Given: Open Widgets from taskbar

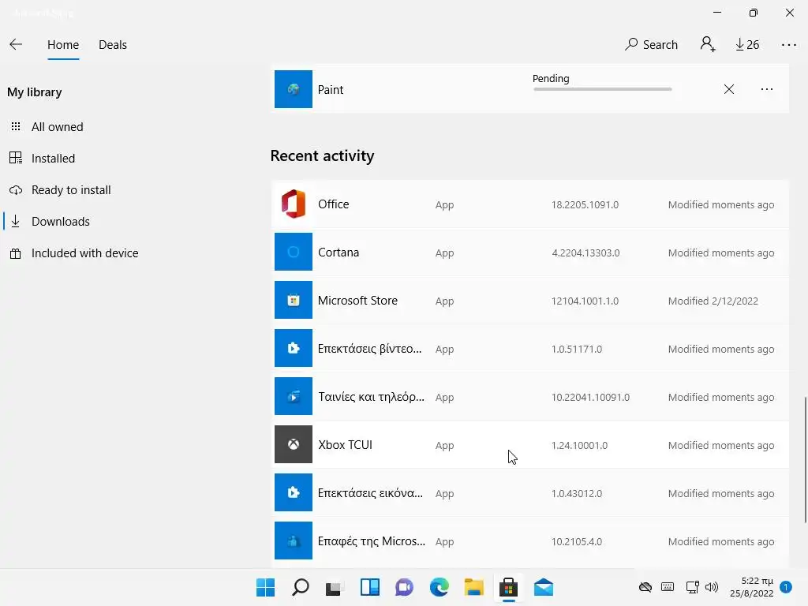Looking at the screenshot, I should click(x=369, y=587).
